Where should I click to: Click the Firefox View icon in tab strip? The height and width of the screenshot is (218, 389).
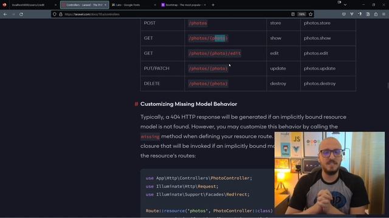coord(4,5)
